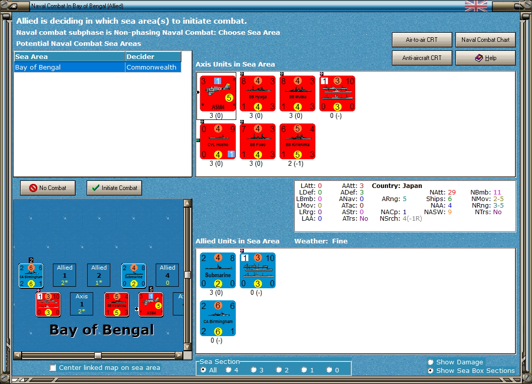Select BB Kirishima counter in Axis units panel
Image resolution: width=532 pixels, height=384 pixels.
(x=298, y=141)
